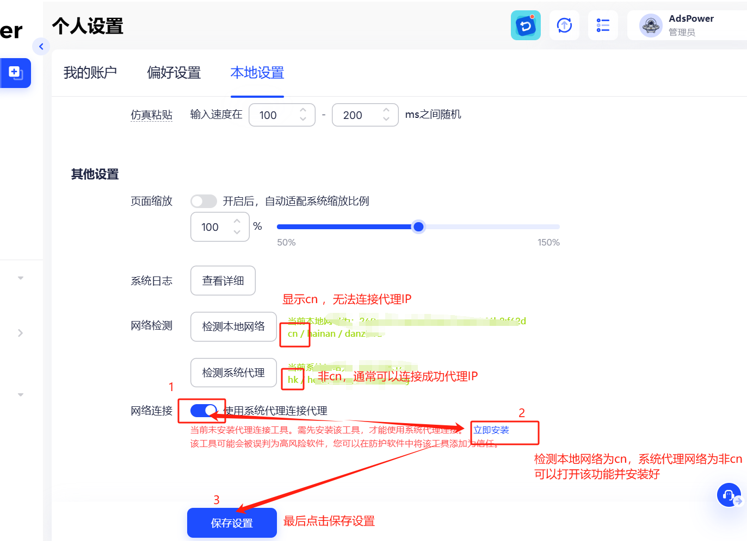Open the AdsPower app notification icon

pyautogui.click(x=526, y=25)
